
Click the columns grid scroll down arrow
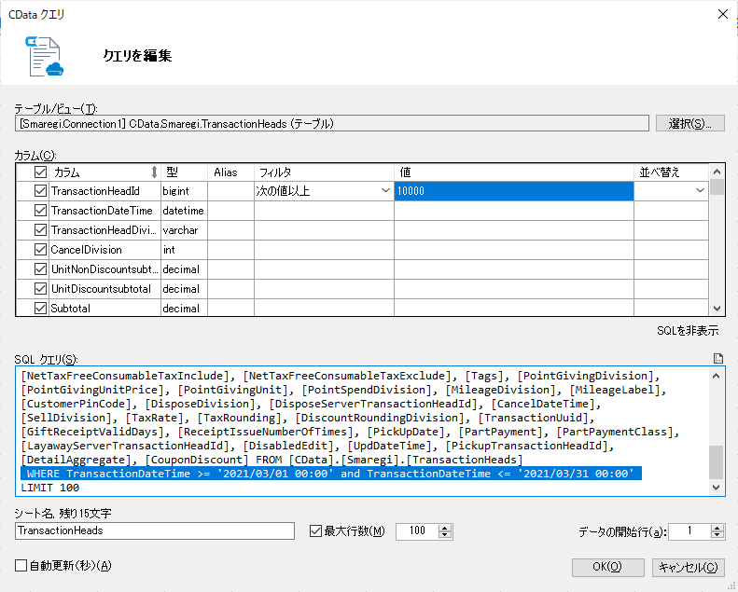point(717,309)
